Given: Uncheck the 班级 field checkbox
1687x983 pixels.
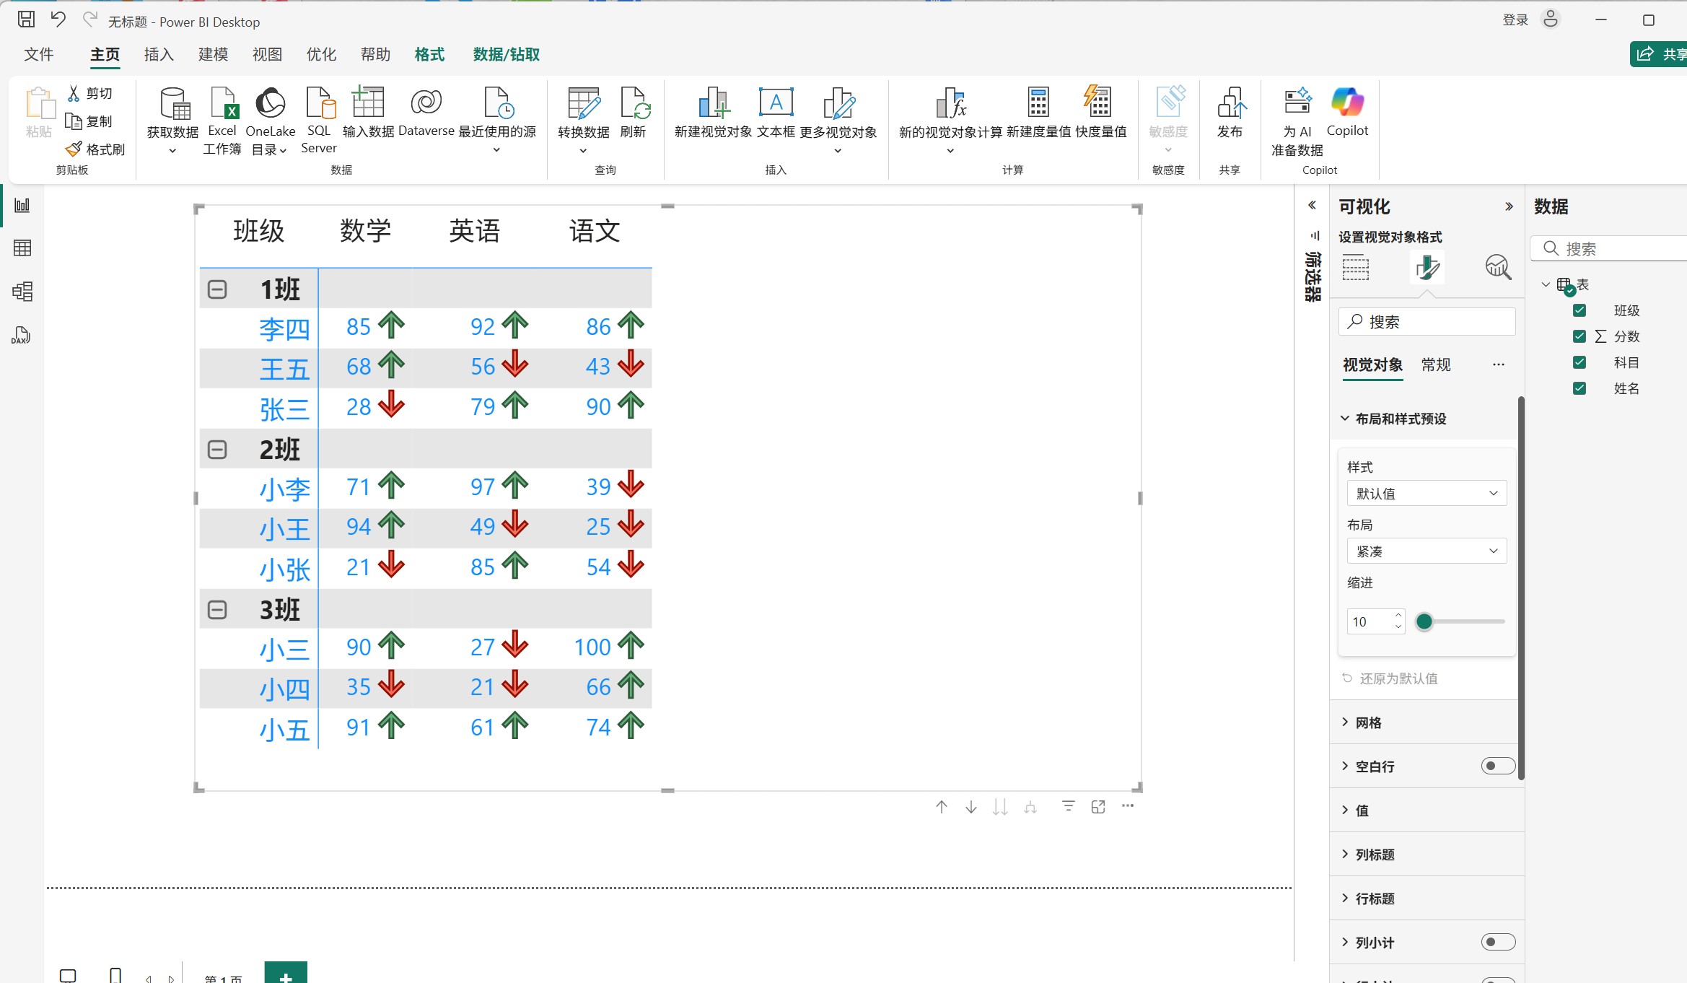Looking at the screenshot, I should click(1579, 310).
